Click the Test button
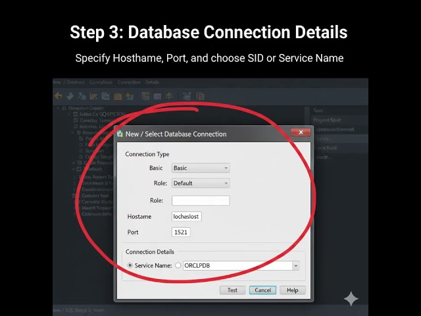Screen dimensions: 421x316 coord(232,290)
